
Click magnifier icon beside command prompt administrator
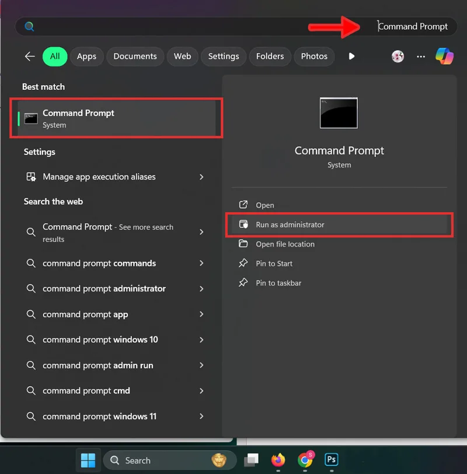pyautogui.click(x=31, y=289)
